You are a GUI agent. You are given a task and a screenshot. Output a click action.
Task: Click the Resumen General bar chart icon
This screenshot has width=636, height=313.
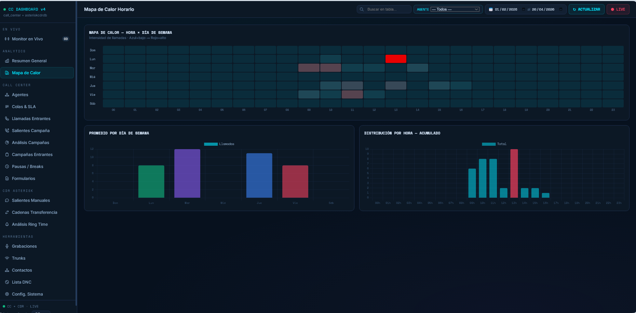tap(7, 61)
